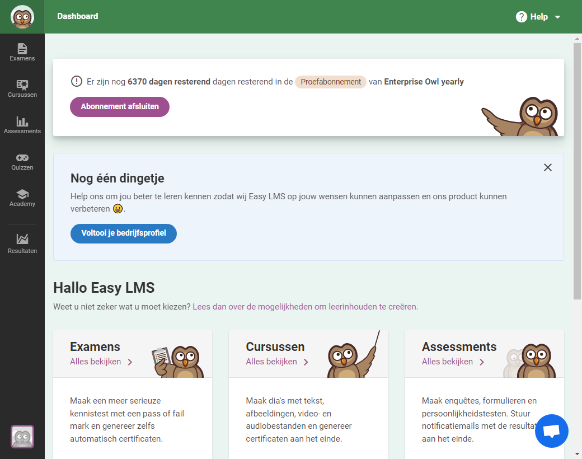The width and height of the screenshot is (582, 459).
Task: Open the user profile avatar
Action: click(22, 437)
